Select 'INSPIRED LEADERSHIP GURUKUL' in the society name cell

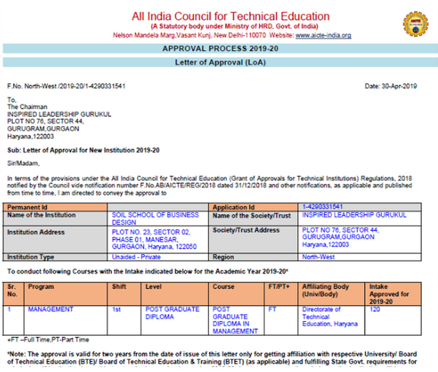click(x=354, y=215)
